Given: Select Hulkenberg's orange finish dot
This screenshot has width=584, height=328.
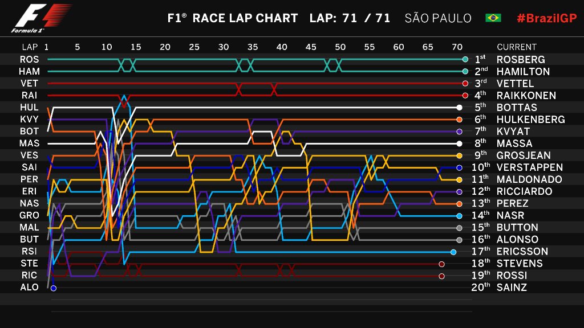Looking at the screenshot, I should [459, 119].
